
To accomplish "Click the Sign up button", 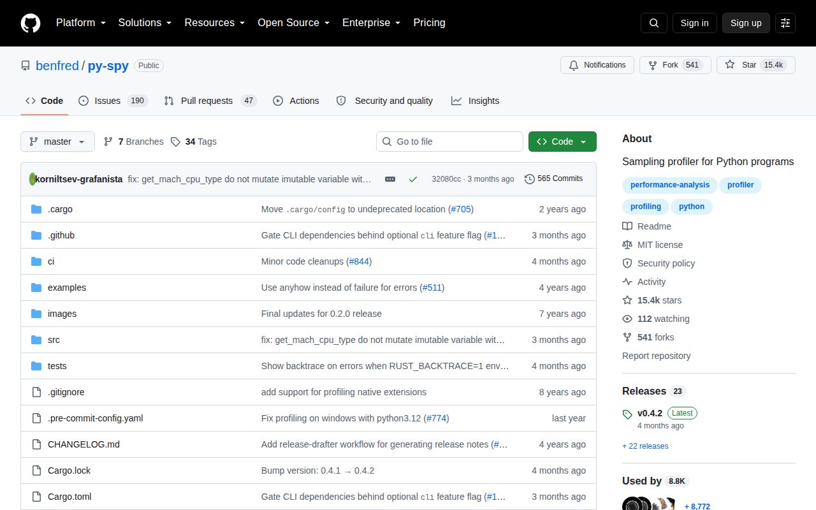I will coord(746,23).
